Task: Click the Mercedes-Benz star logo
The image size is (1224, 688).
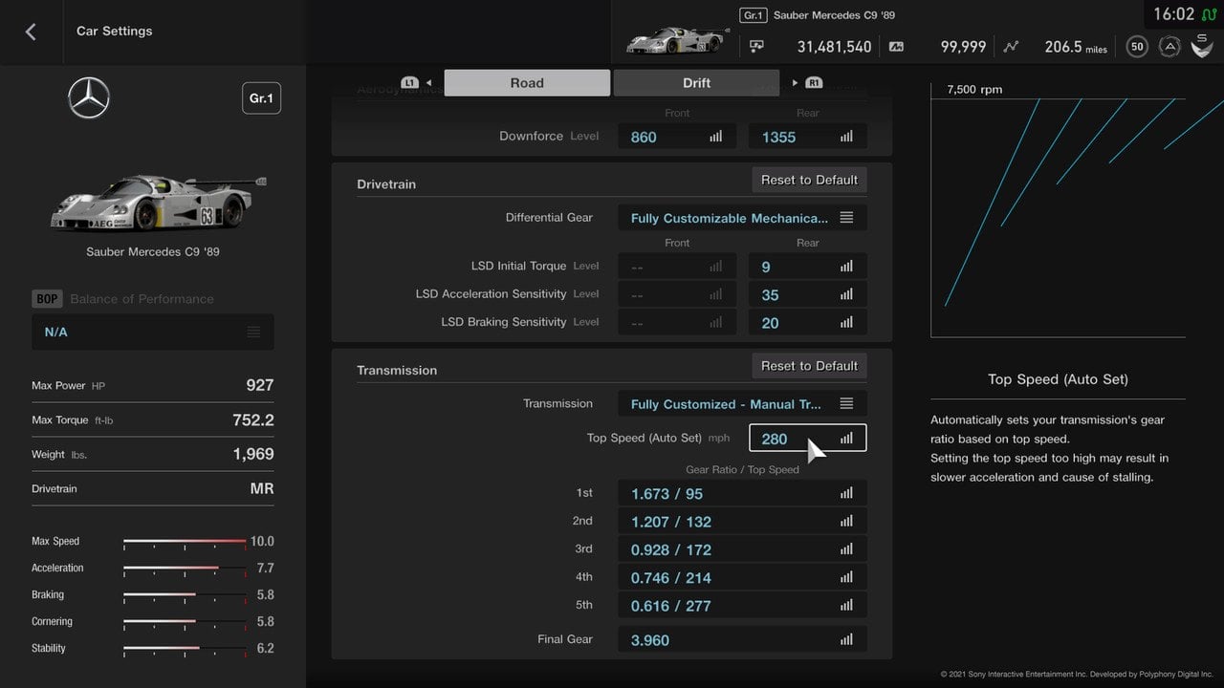Action: coord(89,98)
